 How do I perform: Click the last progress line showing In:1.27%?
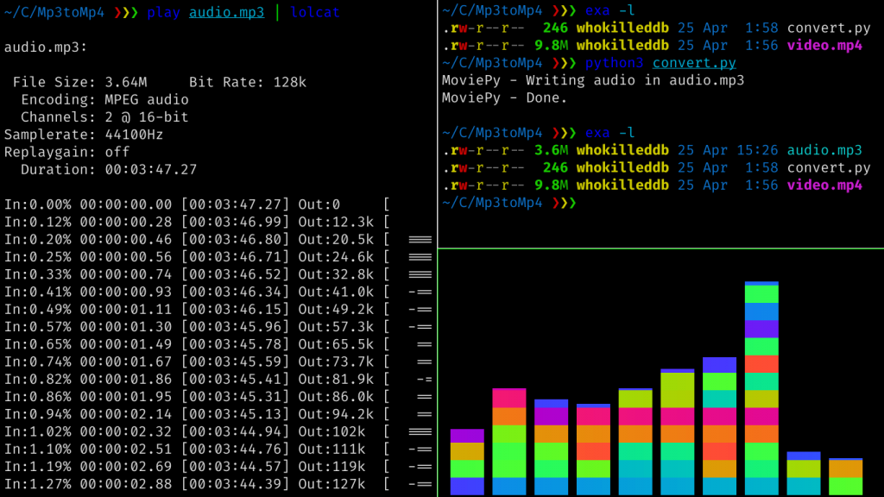pyautogui.click(x=218, y=483)
